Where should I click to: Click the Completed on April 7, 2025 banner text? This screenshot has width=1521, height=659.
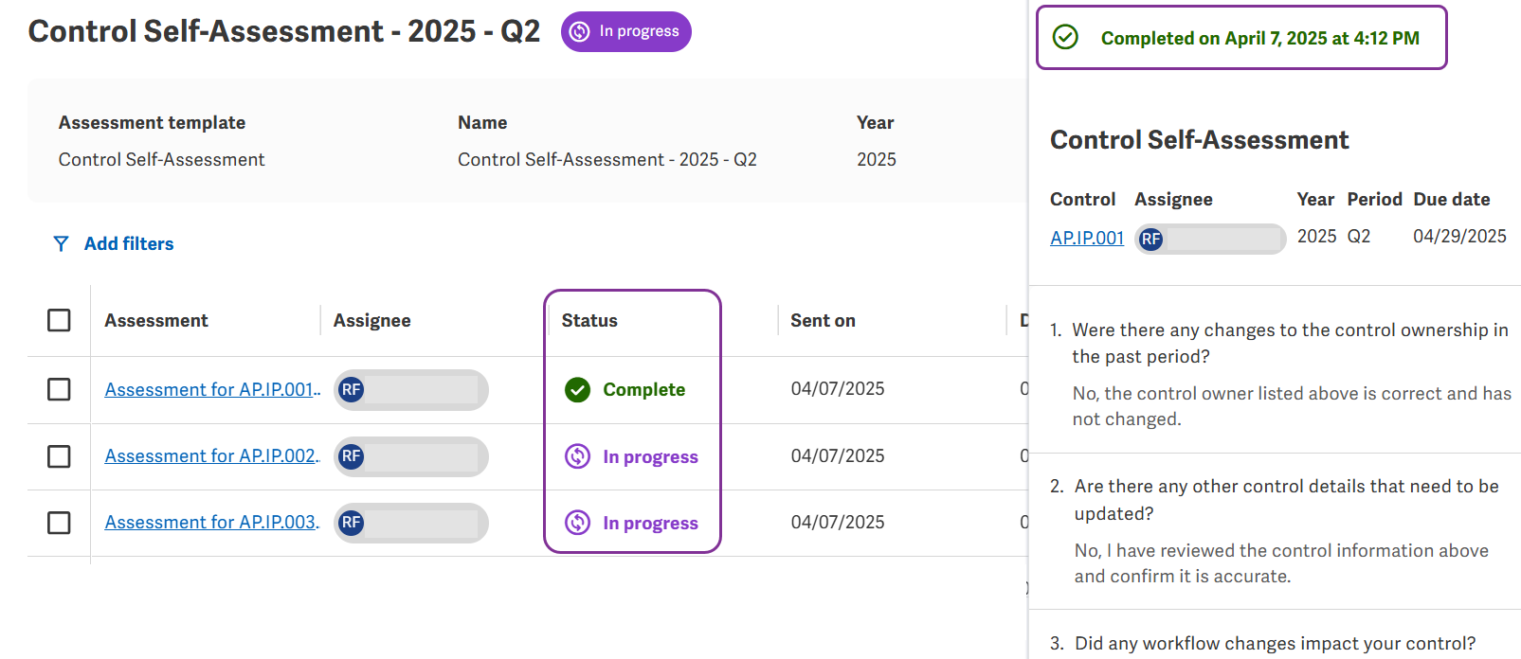[x=1259, y=38]
